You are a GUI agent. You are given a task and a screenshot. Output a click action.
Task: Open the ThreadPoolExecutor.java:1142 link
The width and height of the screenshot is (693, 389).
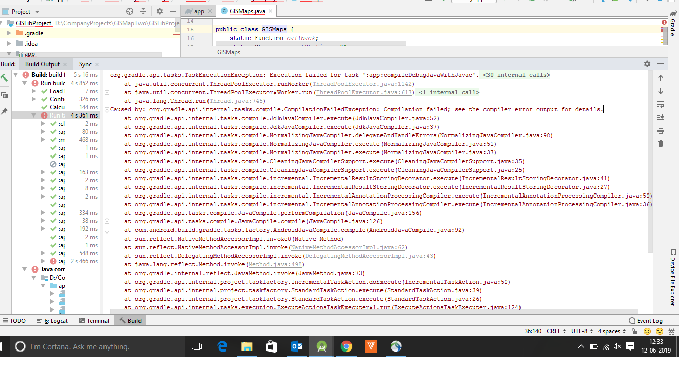coord(363,84)
